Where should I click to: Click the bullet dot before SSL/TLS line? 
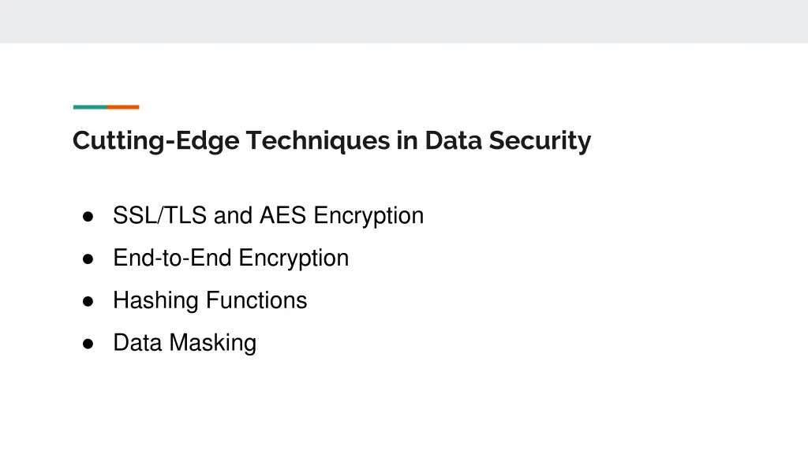point(89,216)
